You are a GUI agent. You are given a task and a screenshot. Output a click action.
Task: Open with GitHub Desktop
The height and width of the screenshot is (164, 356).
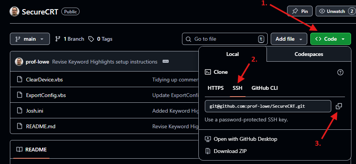coord(241,139)
